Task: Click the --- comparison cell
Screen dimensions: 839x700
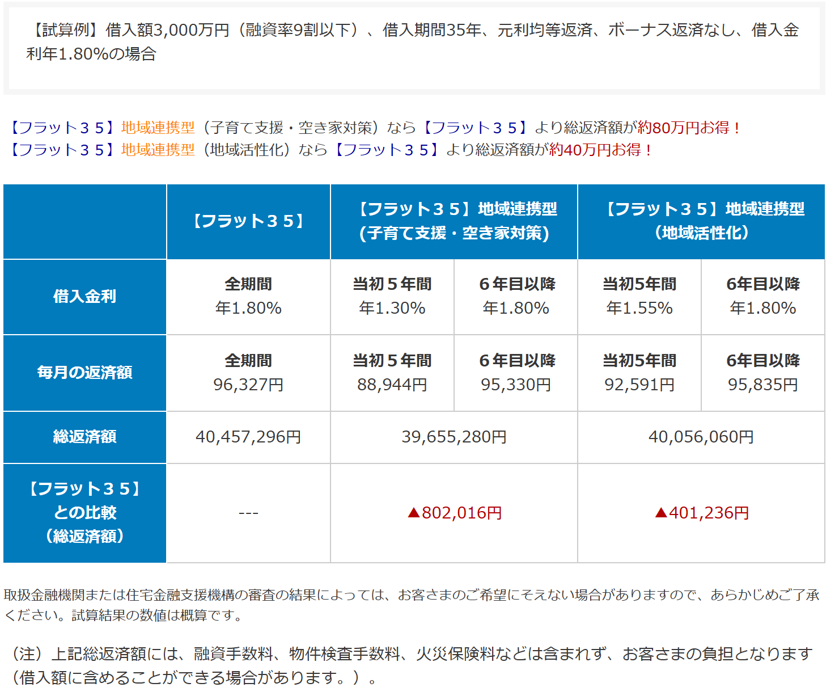Action: (x=248, y=513)
